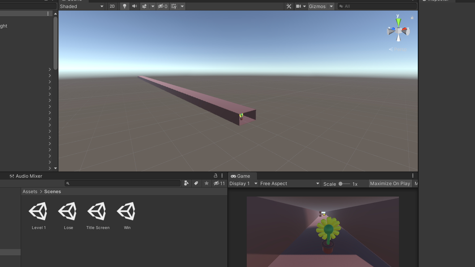Click the Hierarchy scrollbar down arrow
475x267 pixels.
point(55,168)
